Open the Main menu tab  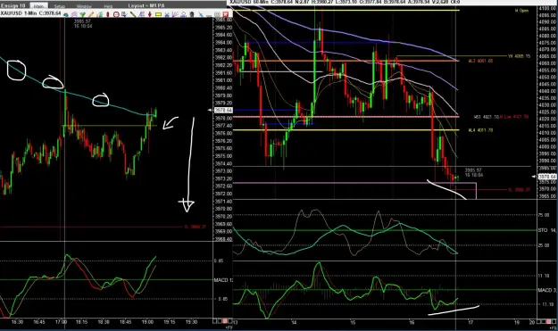tap(38, 6)
